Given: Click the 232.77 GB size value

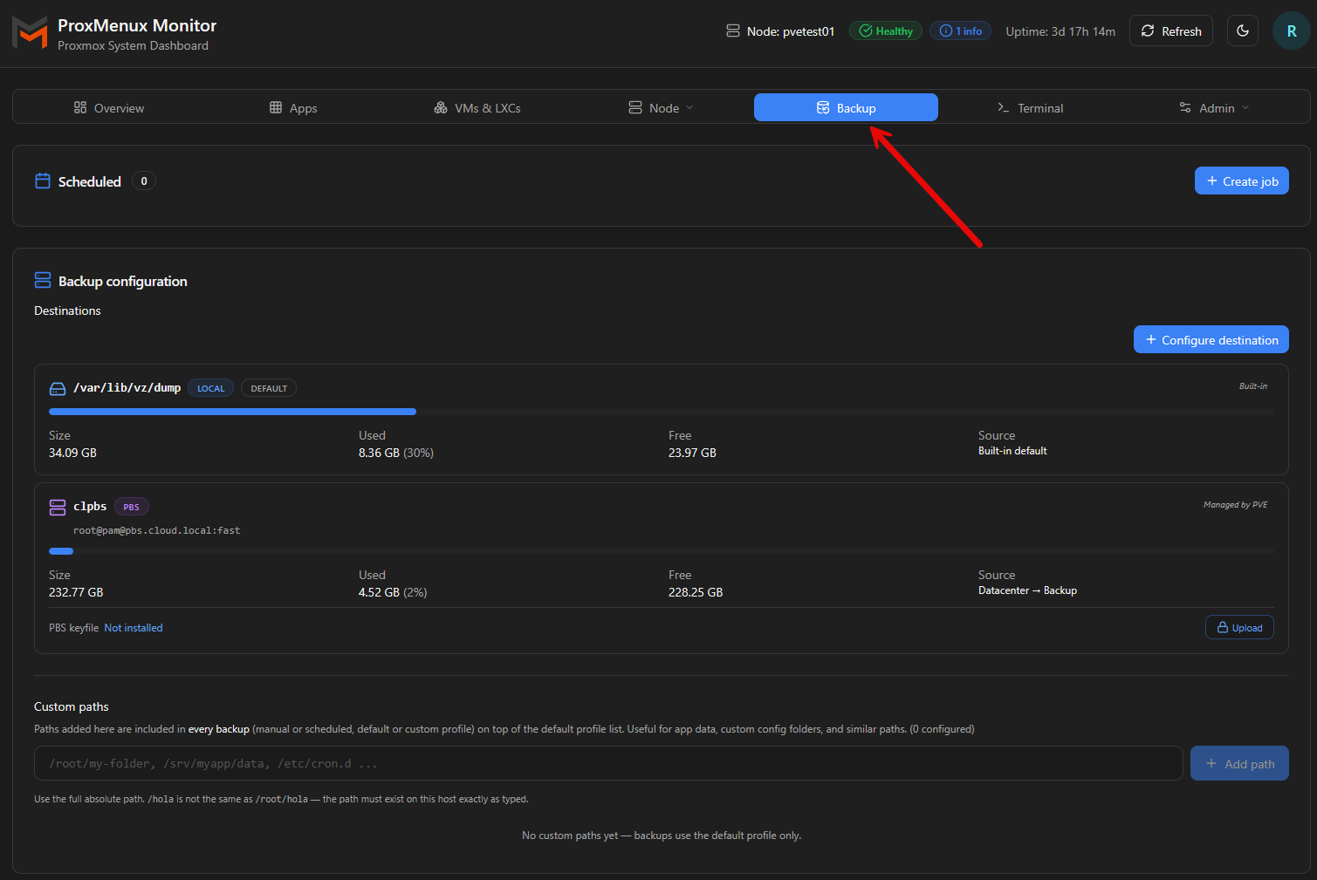Looking at the screenshot, I should point(76,592).
